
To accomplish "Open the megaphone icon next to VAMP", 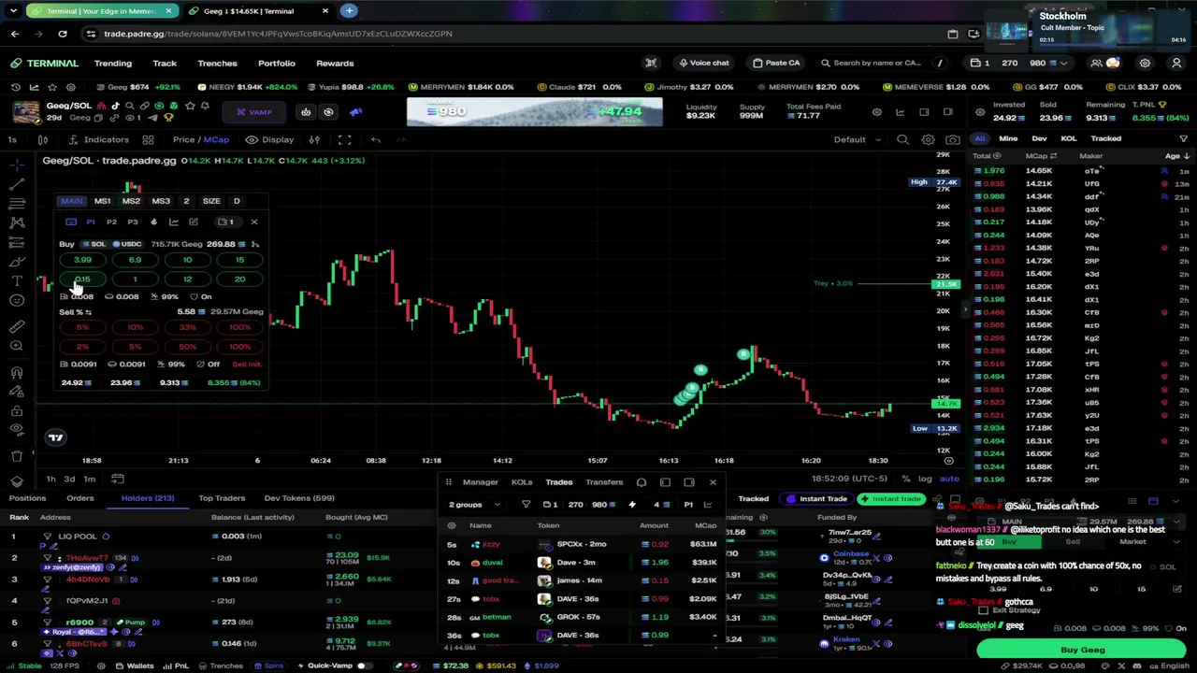I will 355,112.
